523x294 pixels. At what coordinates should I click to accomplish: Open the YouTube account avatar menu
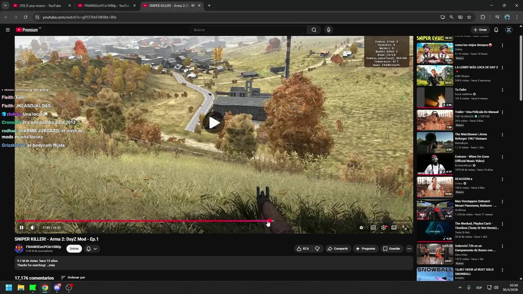tap(509, 30)
